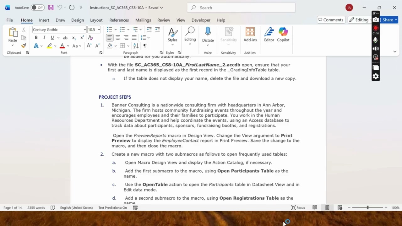The width and height of the screenshot is (402, 226).
Task: Apply bulleted list icon
Action: [x=109, y=30]
